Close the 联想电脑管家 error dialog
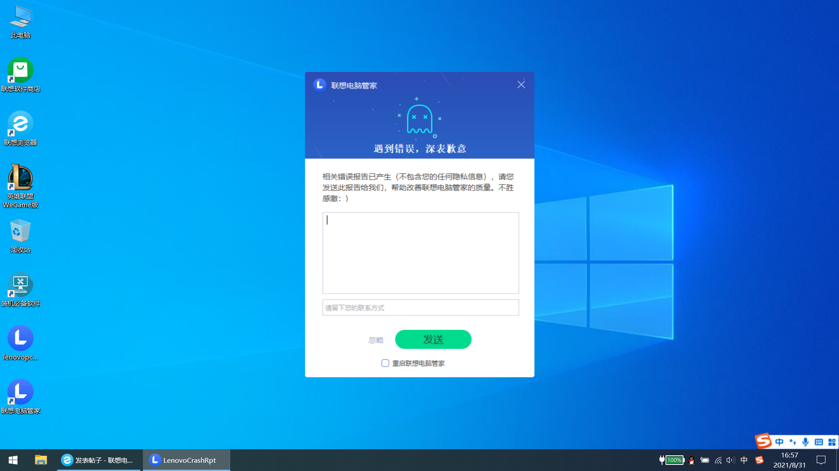This screenshot has height=471, width=839. pyautogui.click(x=521, y=85)
